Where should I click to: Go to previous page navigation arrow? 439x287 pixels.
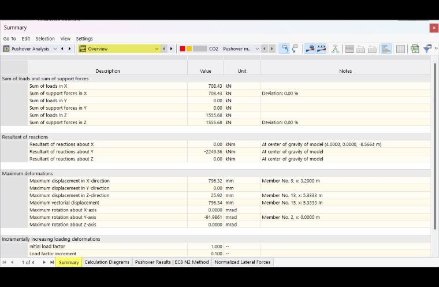tap(12, 262)
